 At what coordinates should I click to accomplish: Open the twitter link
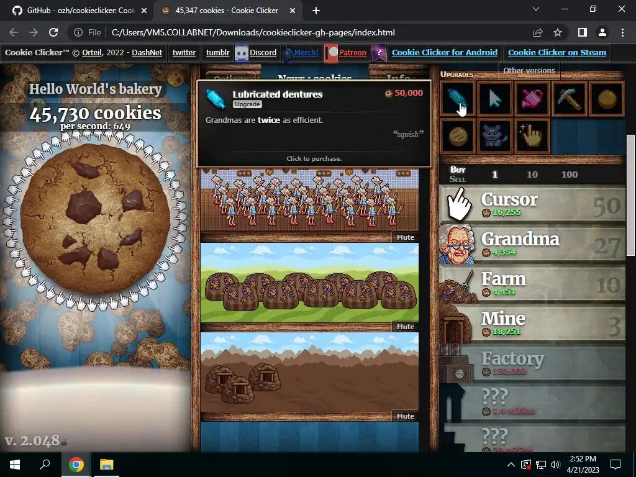click(184, 52)
